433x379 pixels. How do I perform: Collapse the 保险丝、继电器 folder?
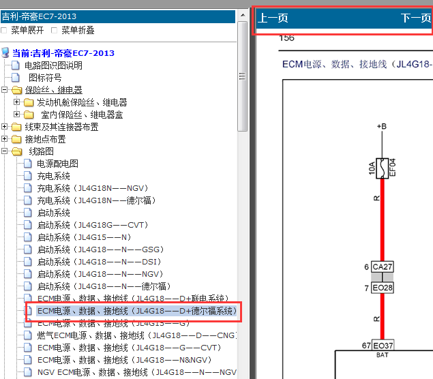click(4, 90)
